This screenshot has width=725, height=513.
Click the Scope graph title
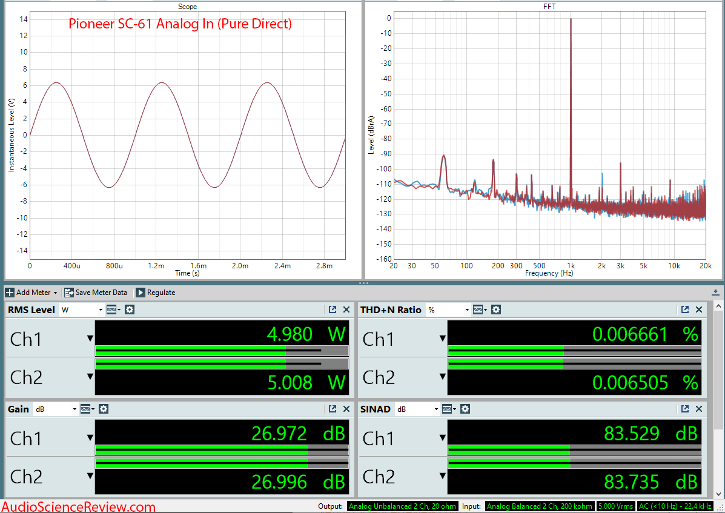pyautogui.click(x=187, y=7)
